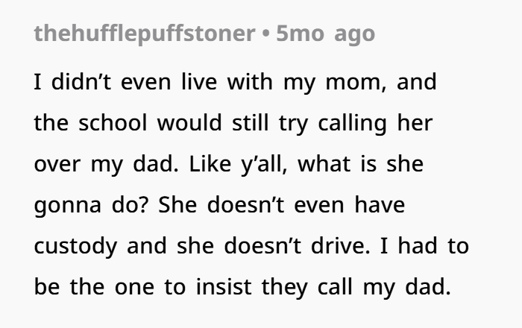Click the words 'what is she'
This screenshot has width=522, height=328.
(x=360, y=164)
